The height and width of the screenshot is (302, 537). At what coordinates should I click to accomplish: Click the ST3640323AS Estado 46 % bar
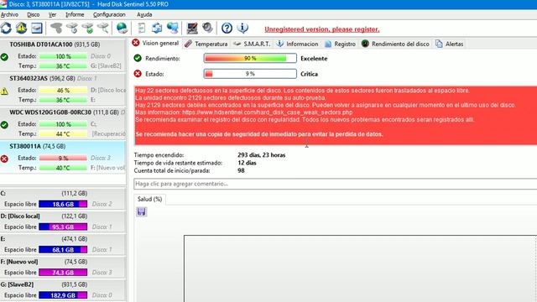click(x=63, y=91)
